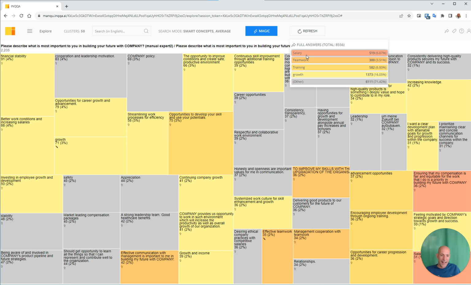The width and height of the screenshot is (471, 285).
Task: Click the user profile icon
Action: pos(469,31)
